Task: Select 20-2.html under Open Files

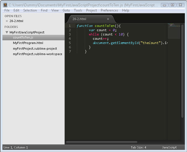Action: point(16,21)
